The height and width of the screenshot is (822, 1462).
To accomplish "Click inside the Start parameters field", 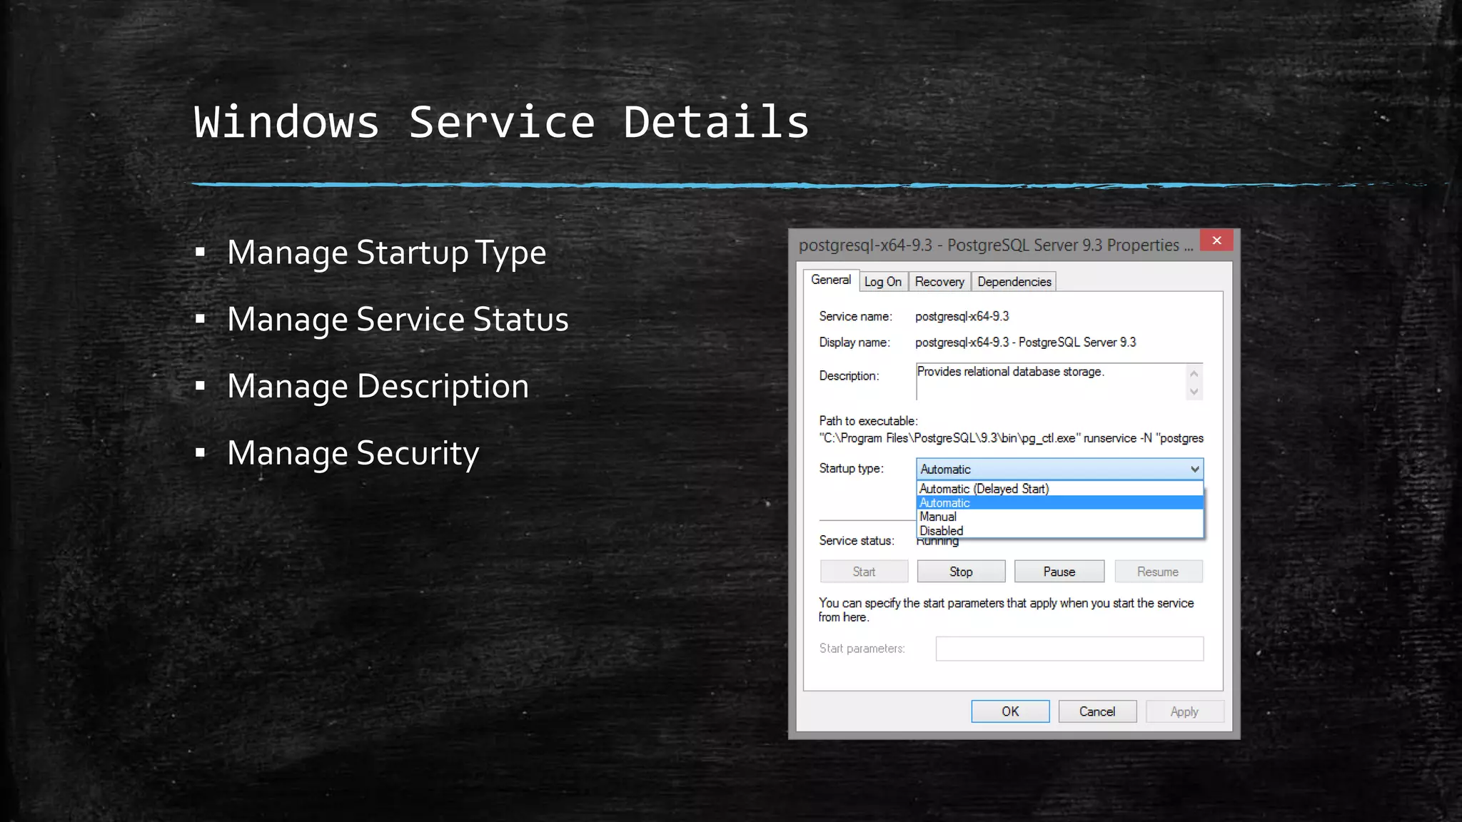I will coord(1069,649).
